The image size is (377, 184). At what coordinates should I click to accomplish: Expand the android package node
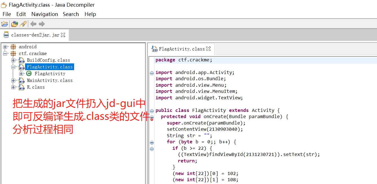(5, 47)
